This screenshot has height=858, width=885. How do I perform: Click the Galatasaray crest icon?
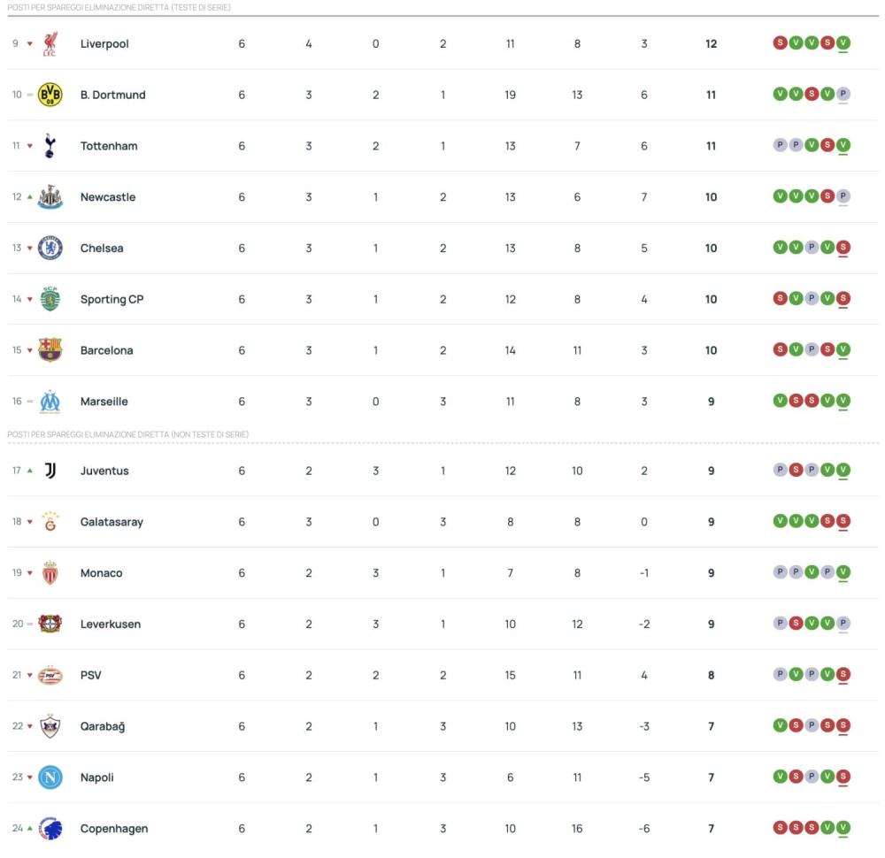tap(50, 522)
